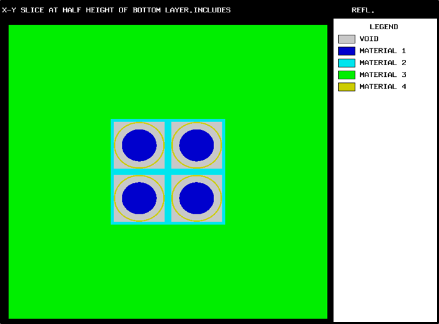Viewport: 439px width, 324px height.
Task: Click the X-Y SLICE title text
Action: click(116, 10)
